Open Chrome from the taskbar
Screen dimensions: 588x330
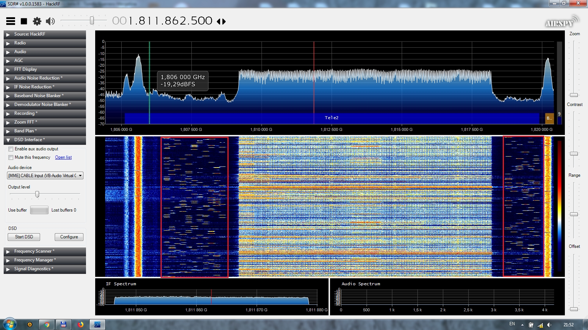(x=47, y=324)
